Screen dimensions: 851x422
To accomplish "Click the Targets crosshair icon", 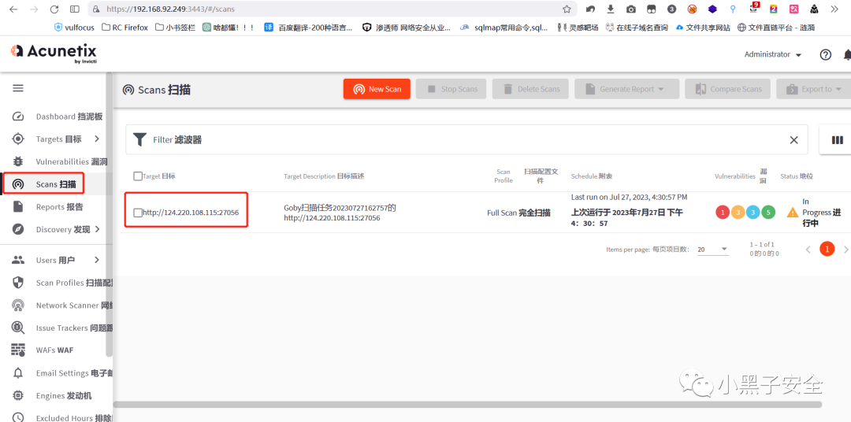I will [18, 139].
